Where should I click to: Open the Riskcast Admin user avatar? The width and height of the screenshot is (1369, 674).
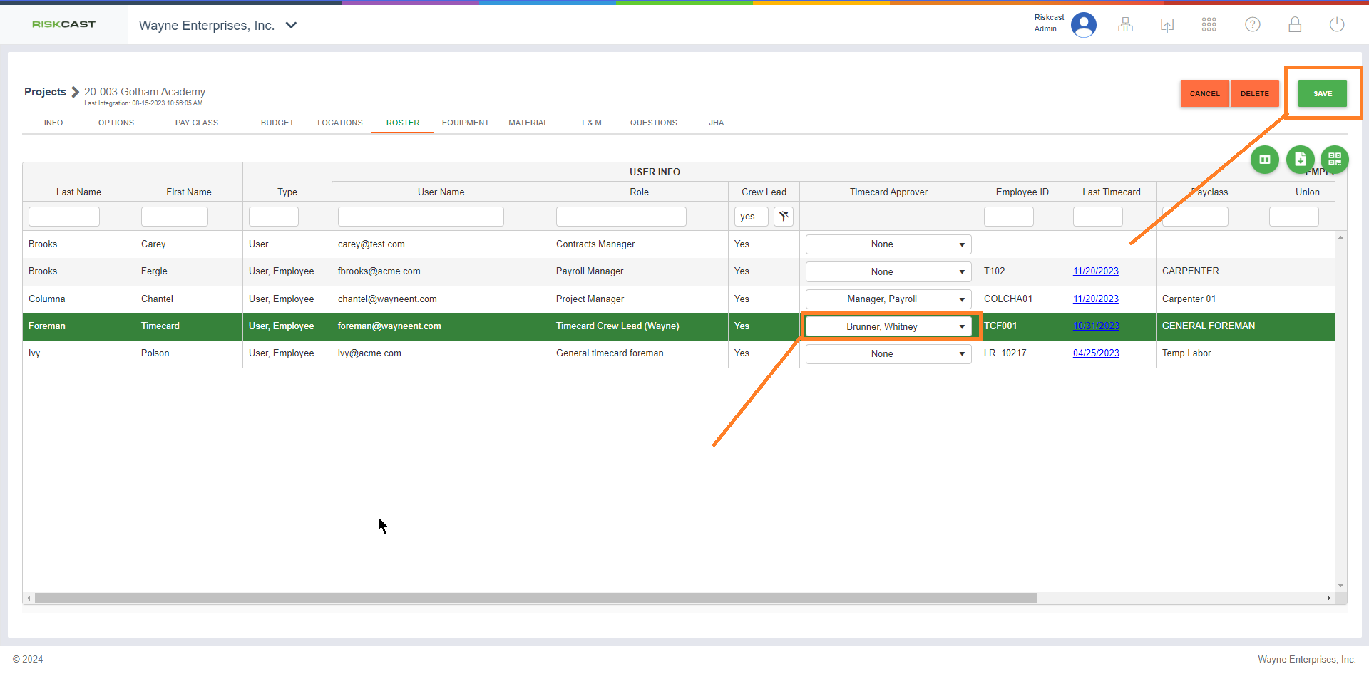coord(1083,25)
